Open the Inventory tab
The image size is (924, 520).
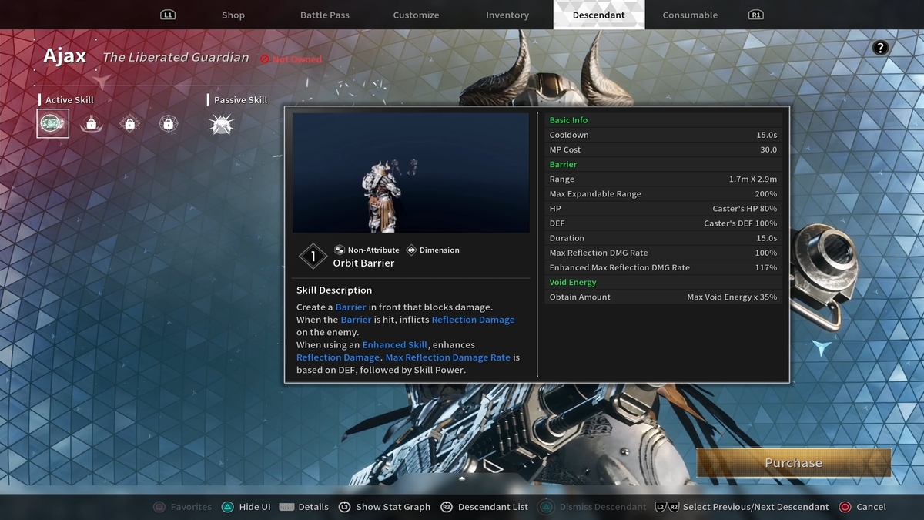coord(507,15)
